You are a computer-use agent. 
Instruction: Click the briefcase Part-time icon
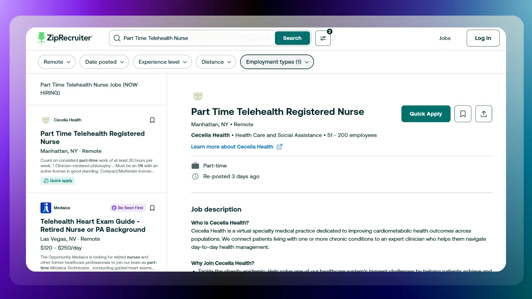196,165
